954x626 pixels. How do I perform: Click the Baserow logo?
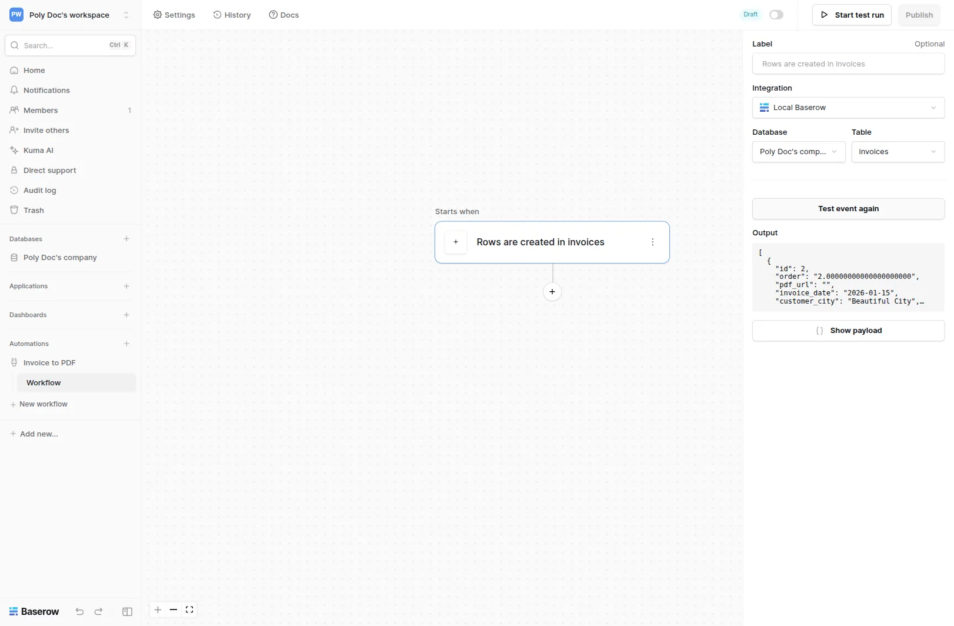(x=34, y=612)
